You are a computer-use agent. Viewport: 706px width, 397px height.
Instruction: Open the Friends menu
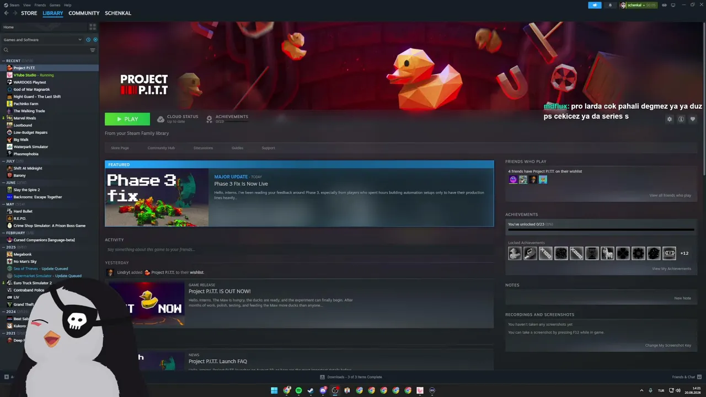(40, 5)
